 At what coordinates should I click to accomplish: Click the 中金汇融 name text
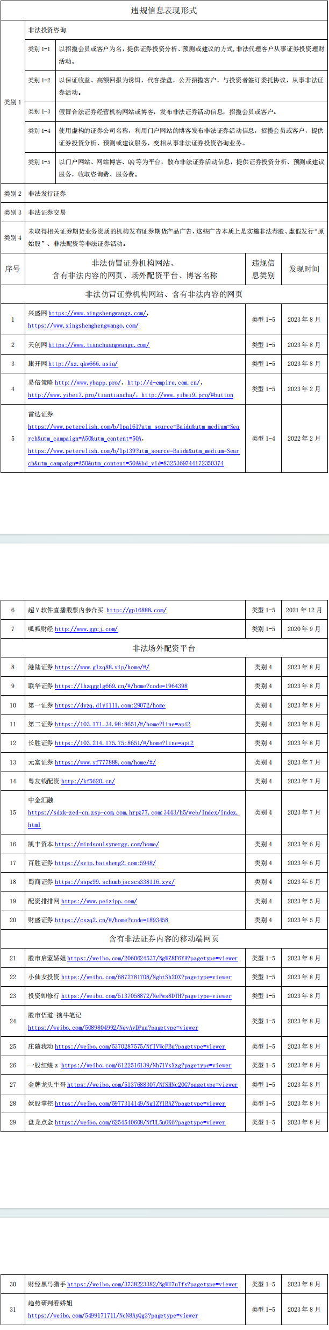pos(41,800)
